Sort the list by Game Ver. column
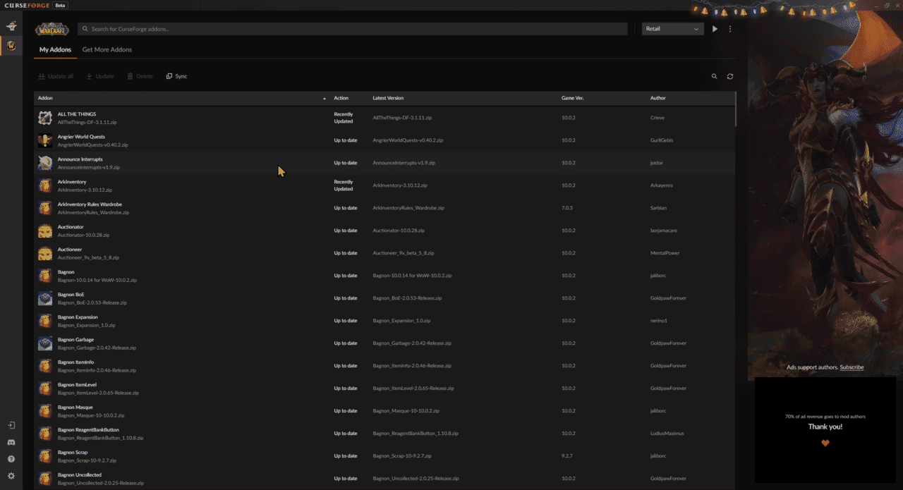903x490 pixels. click(572, 98)
